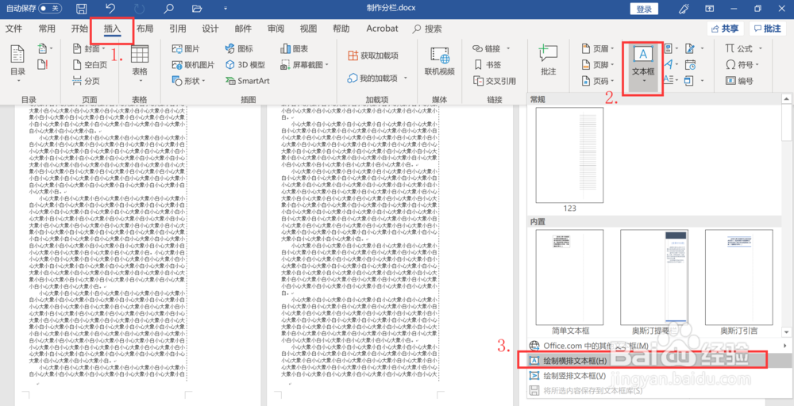Switch to the Acrobat tab

[383, 29]
